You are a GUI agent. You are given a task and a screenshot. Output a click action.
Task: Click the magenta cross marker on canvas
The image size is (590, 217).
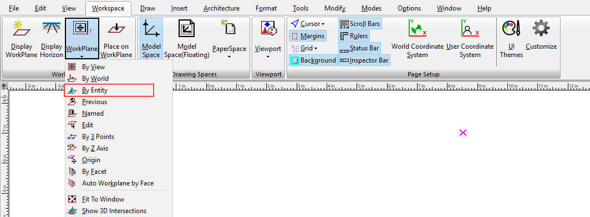(463, 132)
